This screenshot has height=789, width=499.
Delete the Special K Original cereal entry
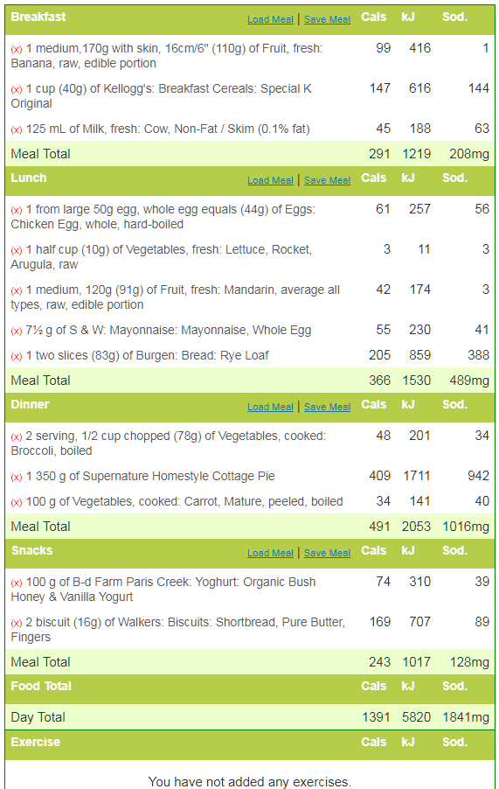[17, 89]
